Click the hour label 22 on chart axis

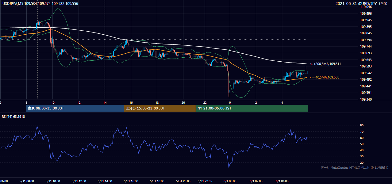click(x=205, y=102)
